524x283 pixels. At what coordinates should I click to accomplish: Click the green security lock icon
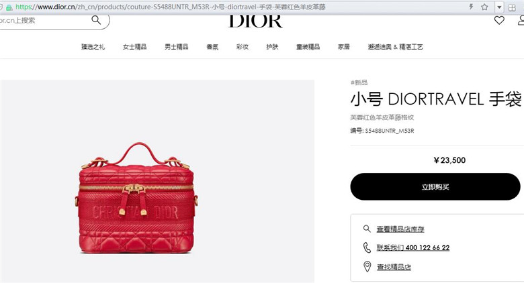tap(9, 7)
